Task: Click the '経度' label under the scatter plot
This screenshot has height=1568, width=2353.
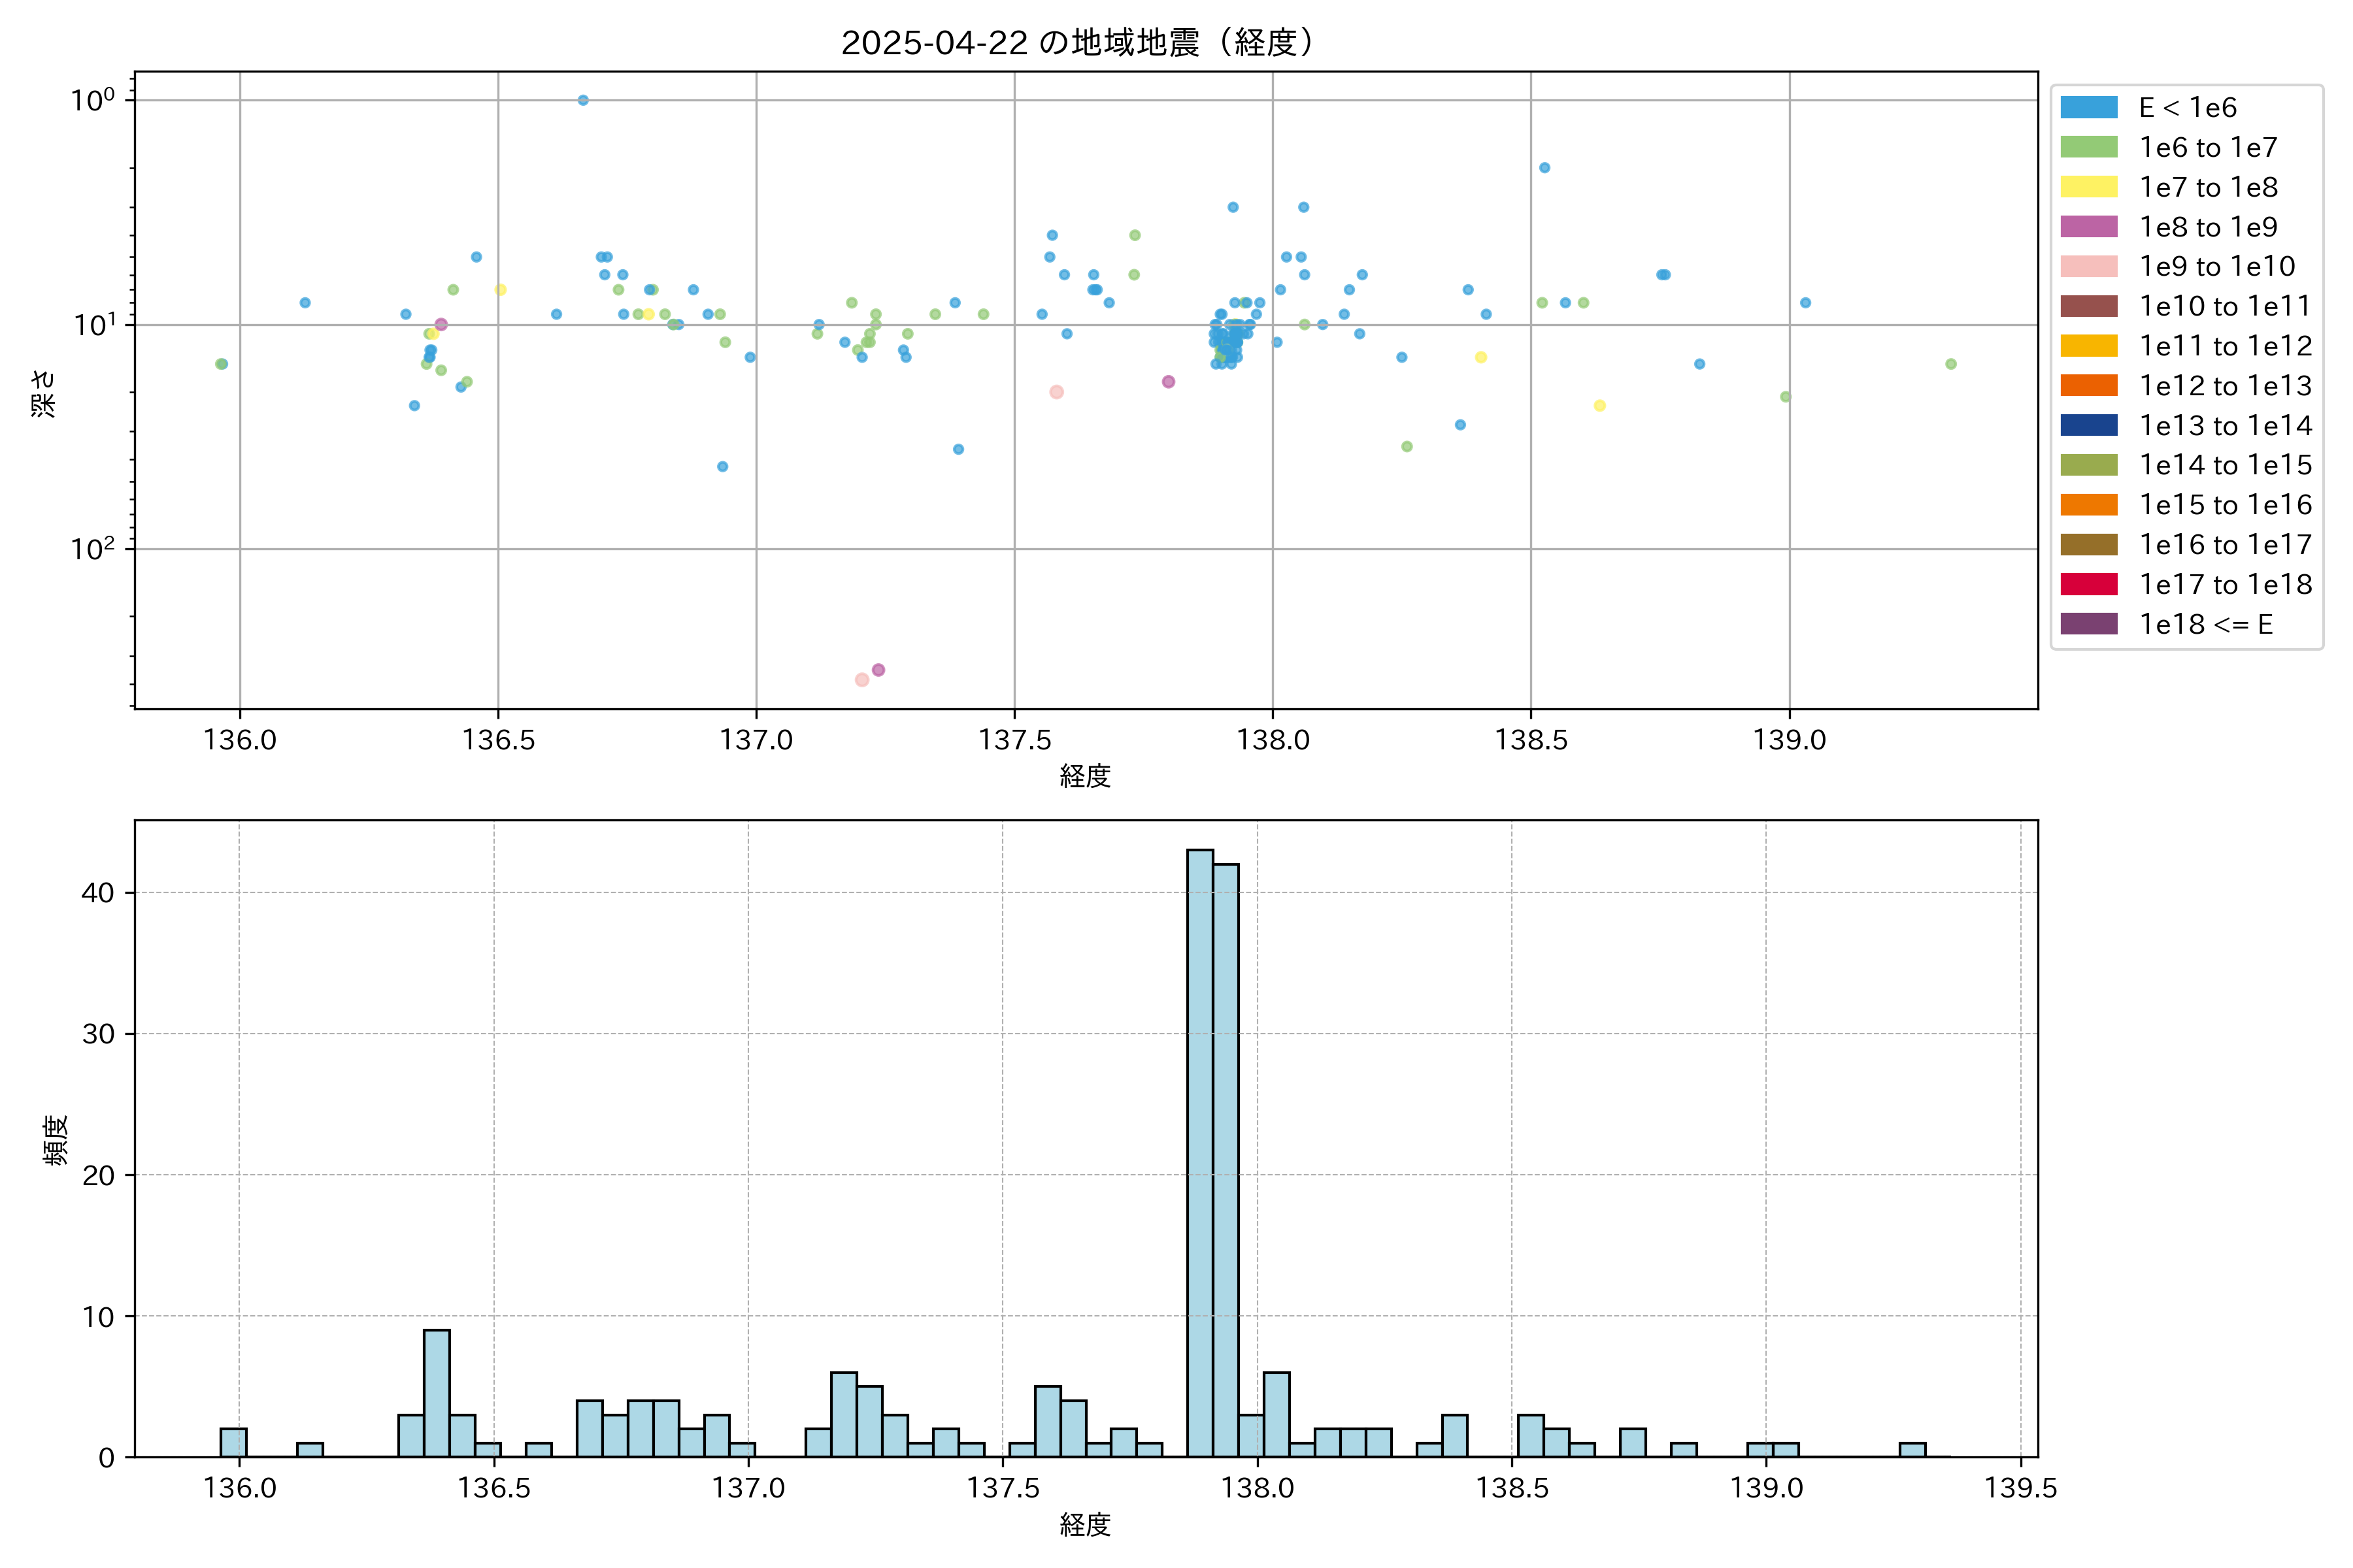Action: pyautogui.click(x=1086, y=776)
